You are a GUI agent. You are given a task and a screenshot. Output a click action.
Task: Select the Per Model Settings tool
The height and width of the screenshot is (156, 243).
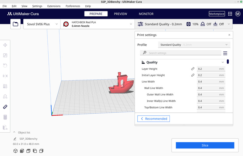tap(5, 86)
